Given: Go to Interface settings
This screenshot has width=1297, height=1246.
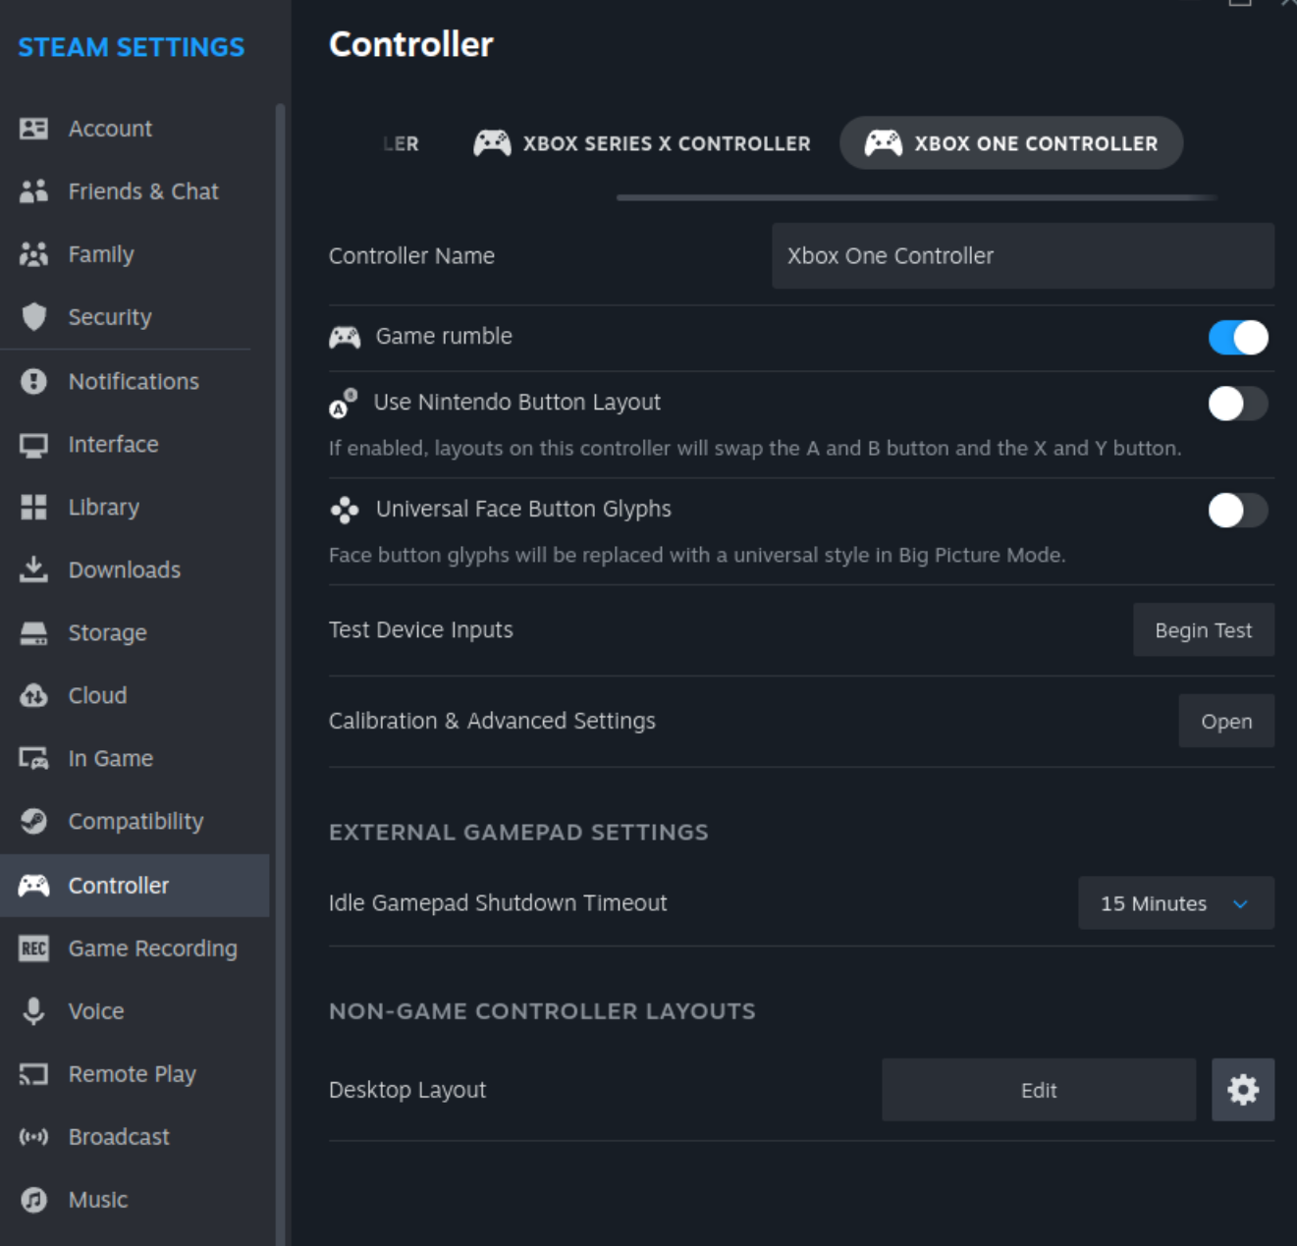Looking at the screenshot, I should [135, 444].
